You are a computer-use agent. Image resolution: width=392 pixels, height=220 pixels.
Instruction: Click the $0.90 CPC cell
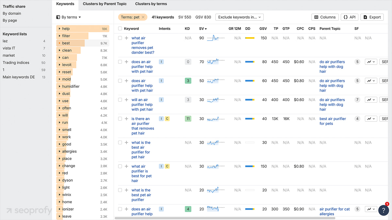[299, 209]
